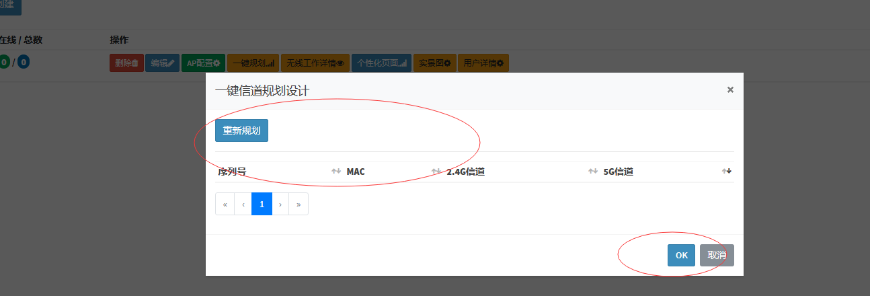Viewport: 870px width, 296px height.
Task: Go to previous page with ‹ button
Action: coord(243,204)
